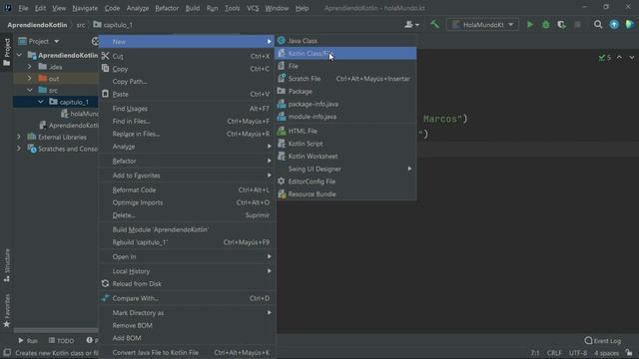The height and width of the screenshot is (359, 639).
Task: Choose Kotlin Class/File from New submenu
Action: click(x=346, y=53)
